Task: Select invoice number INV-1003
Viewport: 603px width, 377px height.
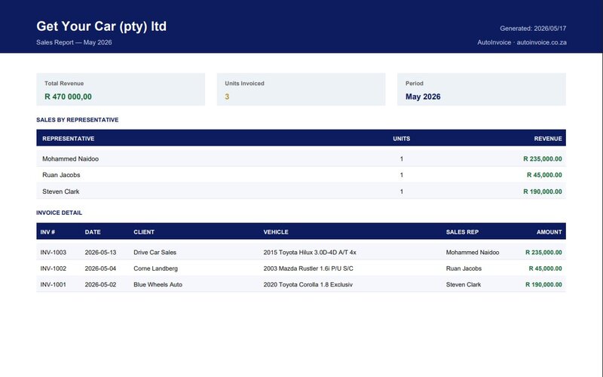Action: 53,253
